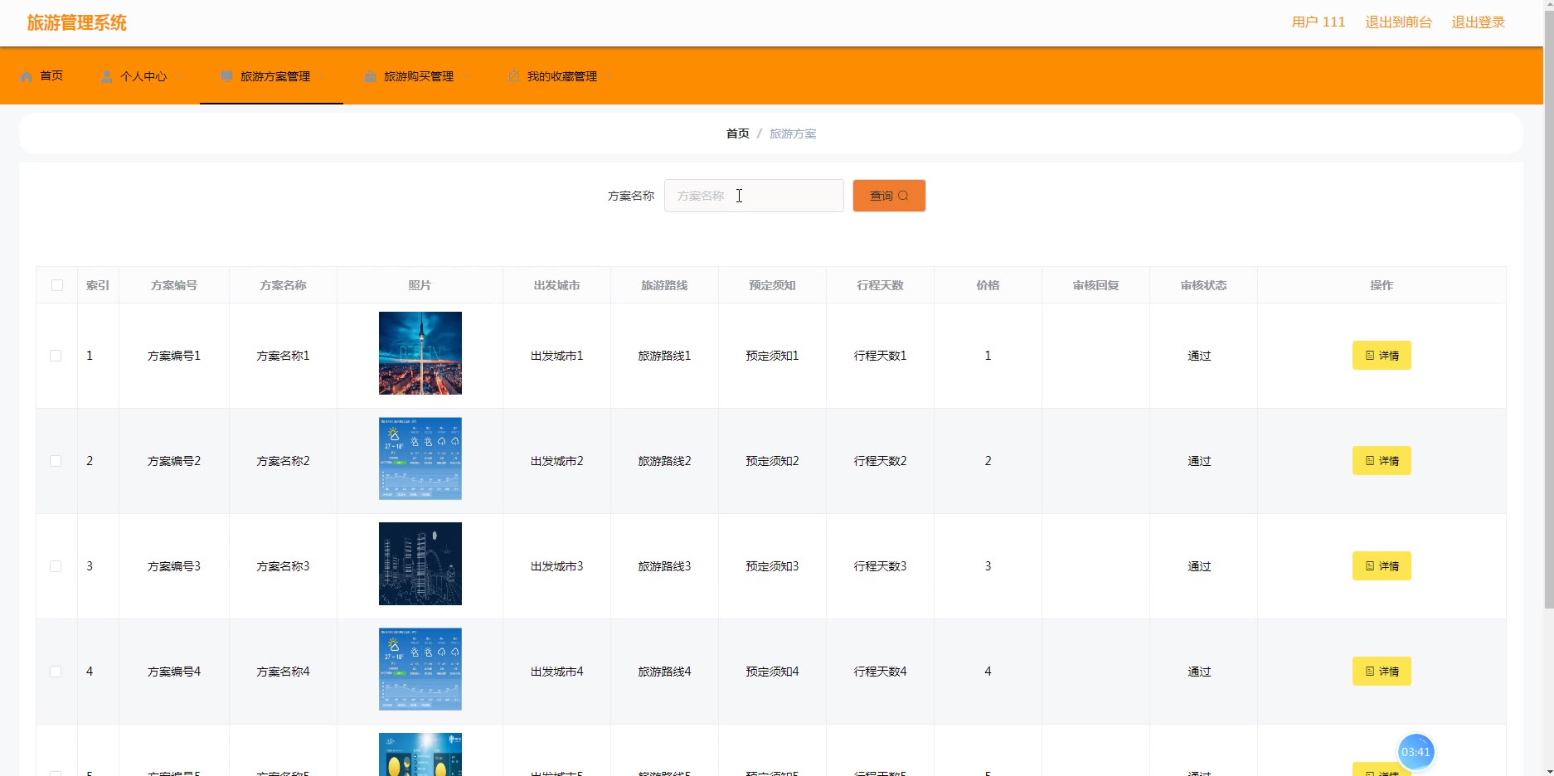Screen dimensions: 1554x776
Task: Click the person icon for 个人中心
Action: point(106,76)
